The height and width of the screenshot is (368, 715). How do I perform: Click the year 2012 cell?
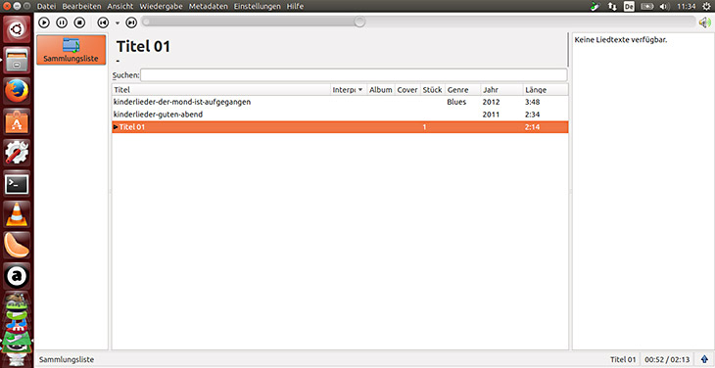pyautogui.click(x=491, y=102)
